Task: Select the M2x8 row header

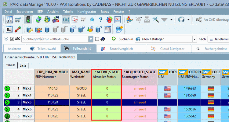Action: click(27, 116)
